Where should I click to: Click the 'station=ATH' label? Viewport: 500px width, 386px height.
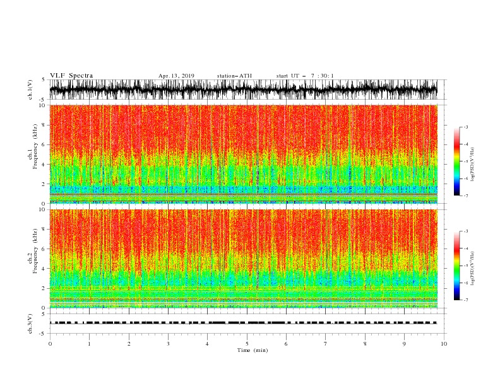pyautogui.click(x=234, y=76)
